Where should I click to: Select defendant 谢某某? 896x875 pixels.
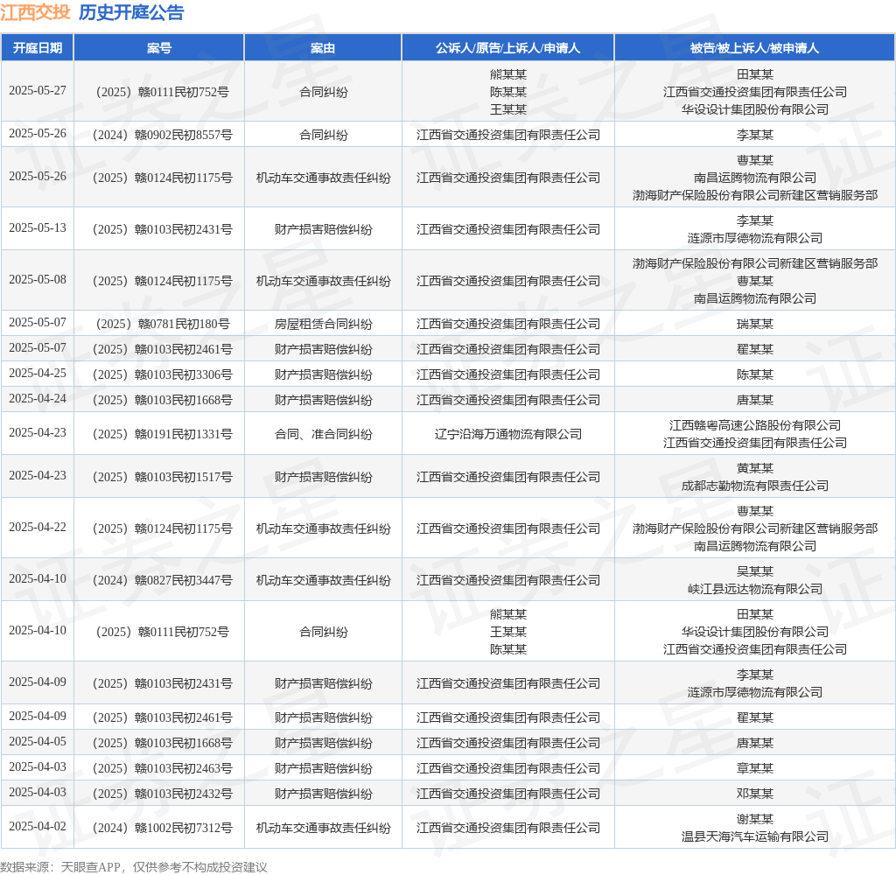(755, 819)
